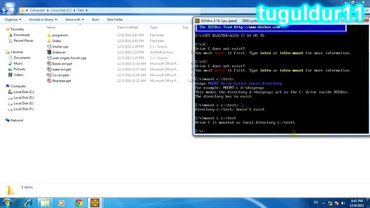
Task: Open Windows Explorer from the taskbar
Action: [45, 203]
